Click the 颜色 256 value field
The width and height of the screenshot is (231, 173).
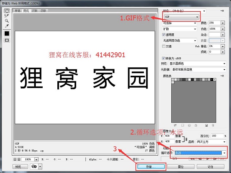pyautogui.click(x=215, y=23)
